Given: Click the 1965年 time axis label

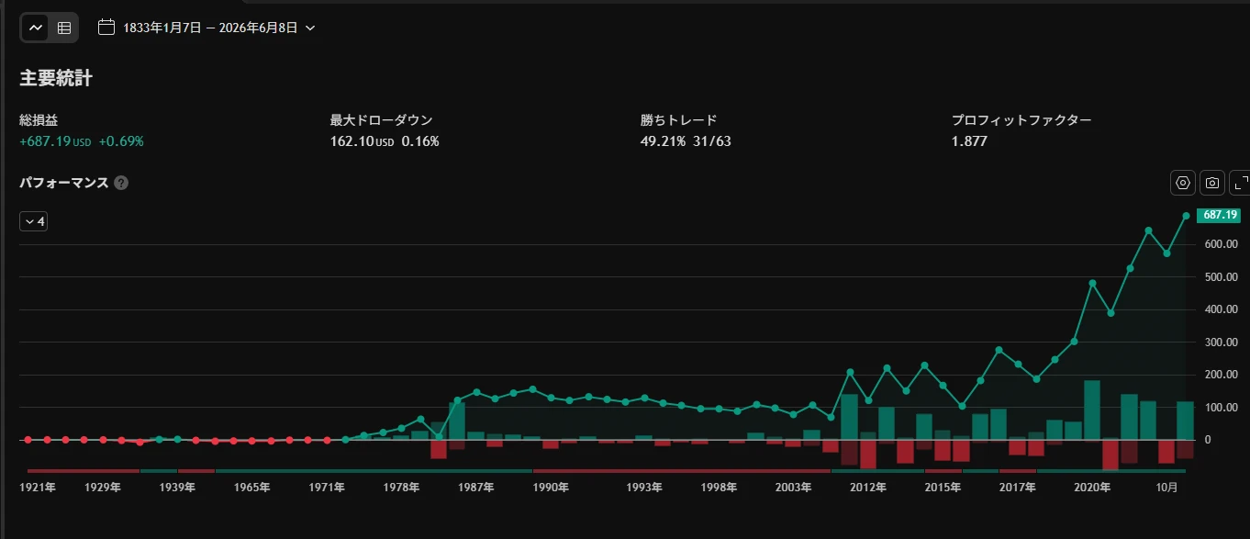Looking at the screenshot, I should click(252, 488).
